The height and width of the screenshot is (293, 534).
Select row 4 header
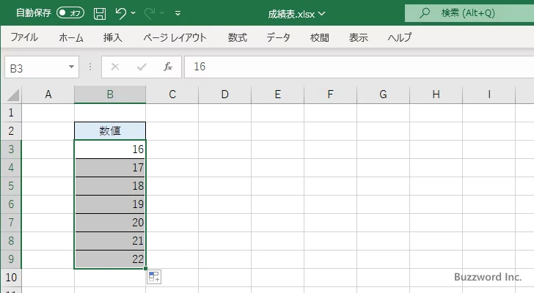point(11,168)
